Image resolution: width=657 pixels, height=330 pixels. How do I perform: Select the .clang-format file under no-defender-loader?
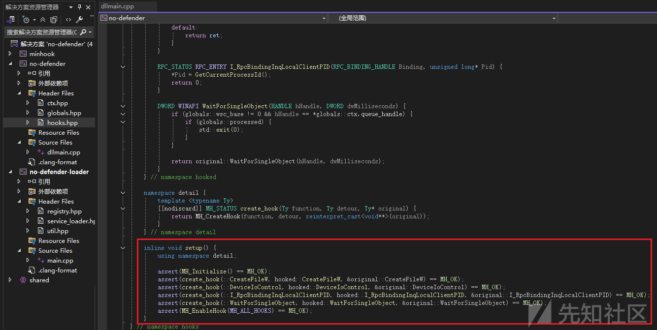click(58, 270)
